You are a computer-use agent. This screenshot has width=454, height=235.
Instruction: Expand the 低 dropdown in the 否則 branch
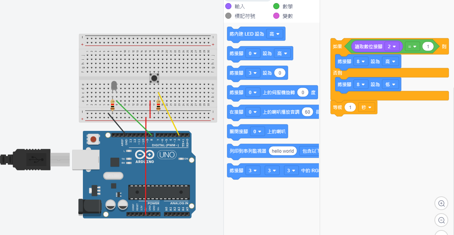coord(390,85)
